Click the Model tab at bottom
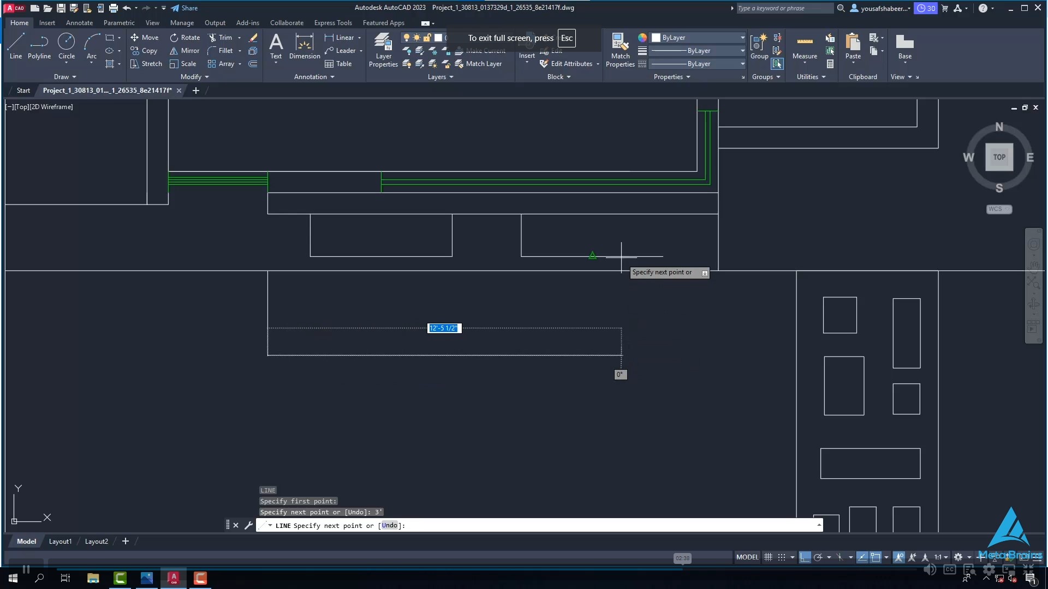1048x589 pixels. coord(25,541)
